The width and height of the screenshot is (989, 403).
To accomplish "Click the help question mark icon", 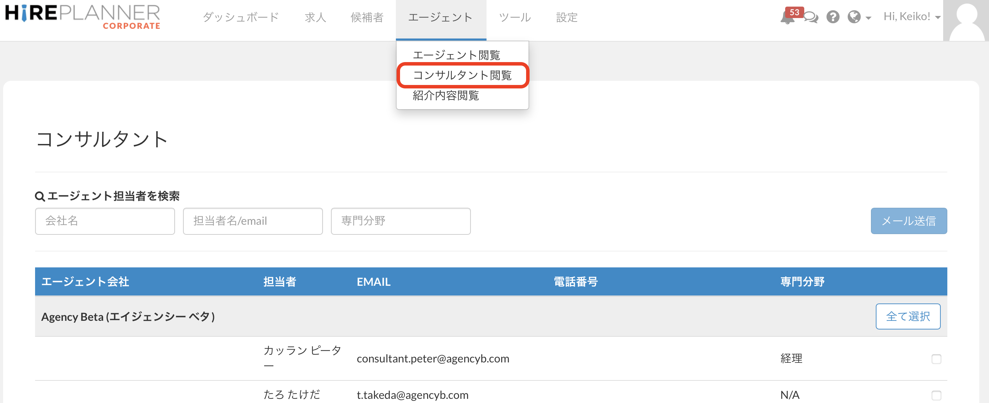I will pyautogui.click(x=833, y=17).
